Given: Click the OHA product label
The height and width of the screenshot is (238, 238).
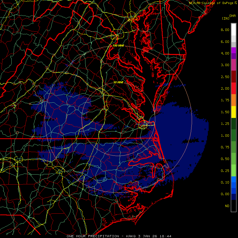Looking at the screenshot, I should tap(232, 16).
